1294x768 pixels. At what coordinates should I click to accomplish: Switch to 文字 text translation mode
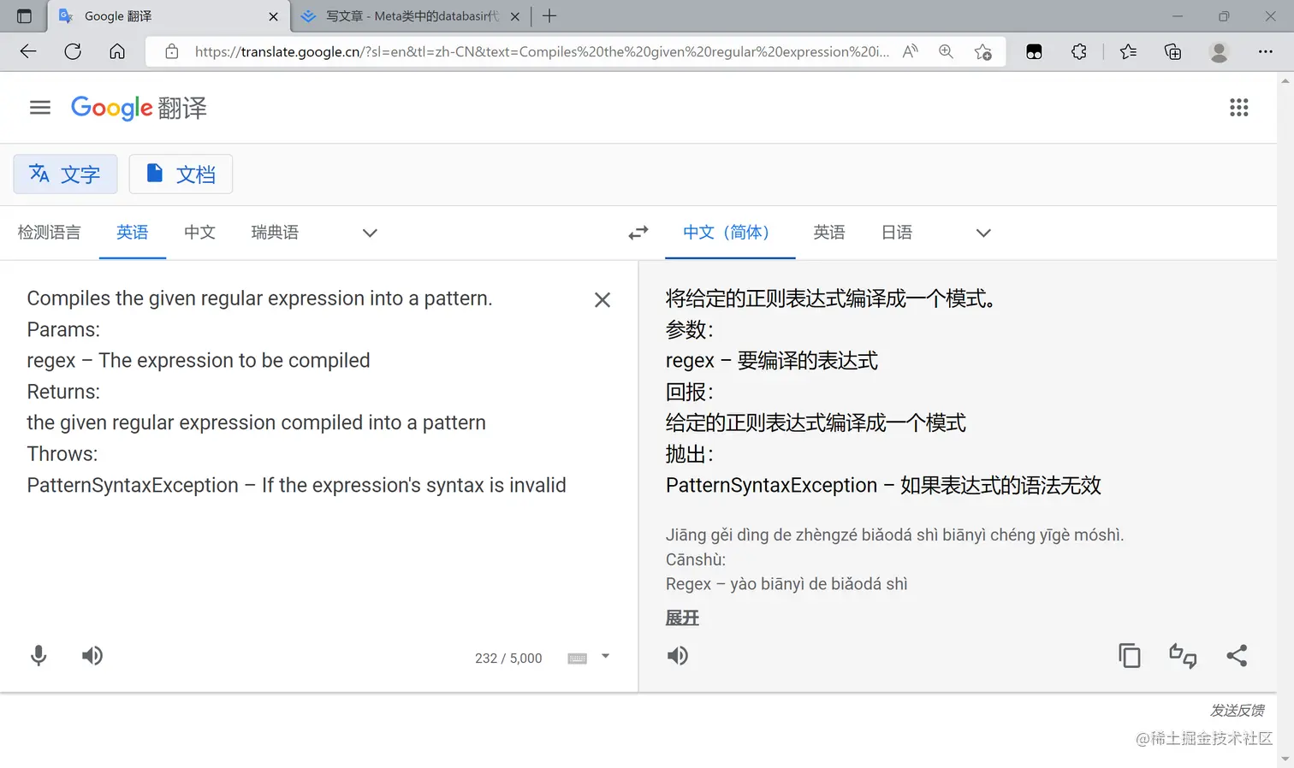65,174
